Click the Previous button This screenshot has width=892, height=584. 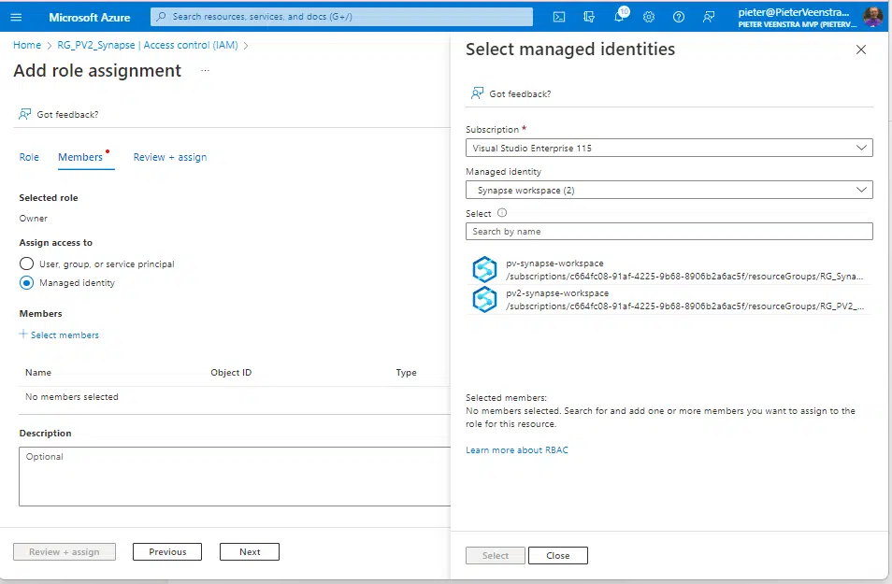tap(167, 551)
